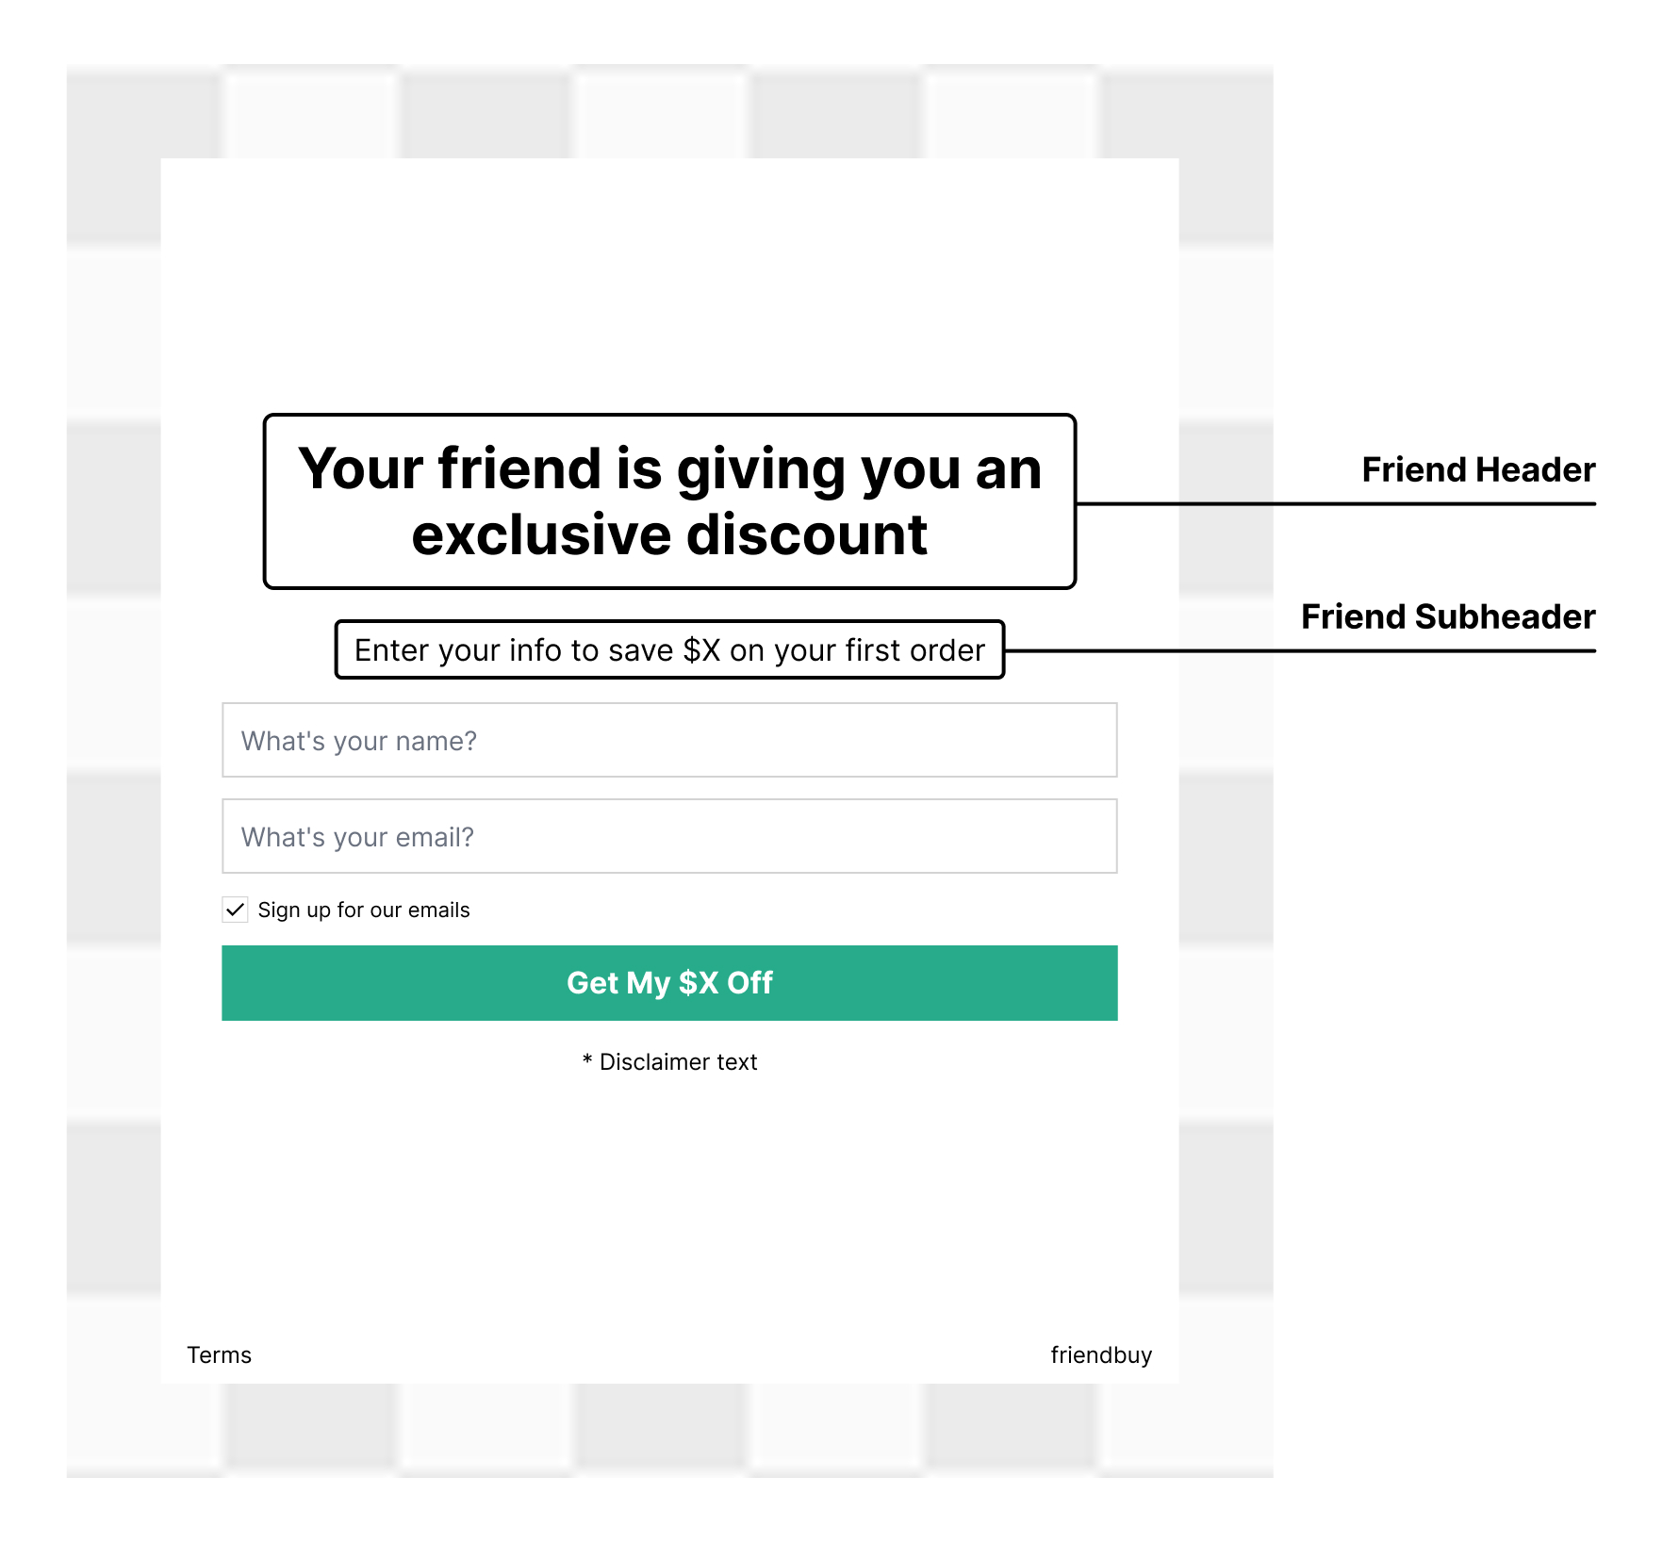Image resolution: width=1663 pixels, height=1542 pixels.
Task: Focus the What's your email field
Action: pyautogui.click(x=669, y=837)
